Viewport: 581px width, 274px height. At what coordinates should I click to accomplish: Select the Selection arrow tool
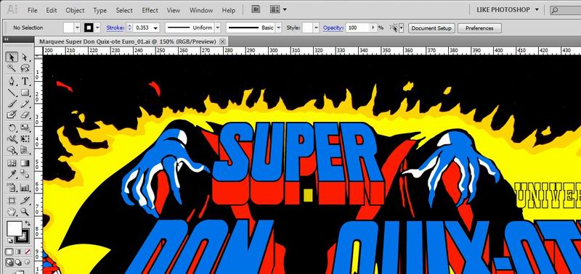[12, 57]
